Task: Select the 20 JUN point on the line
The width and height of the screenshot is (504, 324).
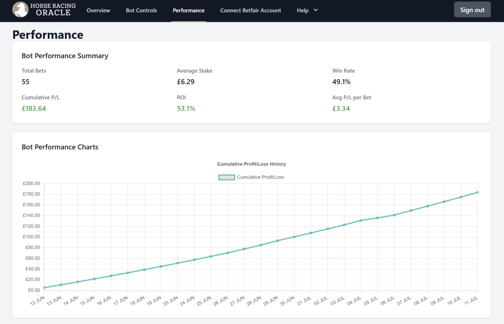Action: 177,263
